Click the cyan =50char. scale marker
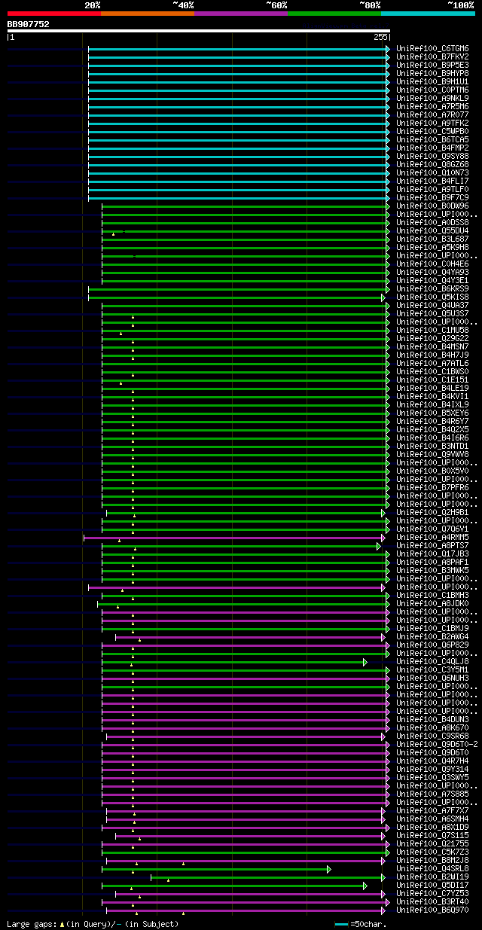 [x=342, y=924]
